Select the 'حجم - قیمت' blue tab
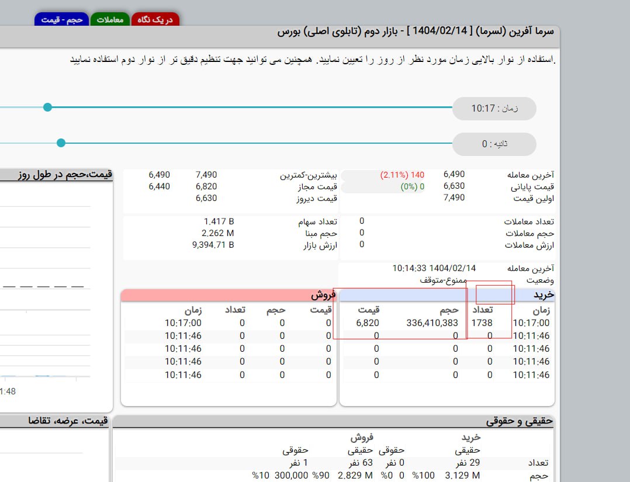Image resolution: width=630 pixels, height=482 pixels. (x=62, y=19)
